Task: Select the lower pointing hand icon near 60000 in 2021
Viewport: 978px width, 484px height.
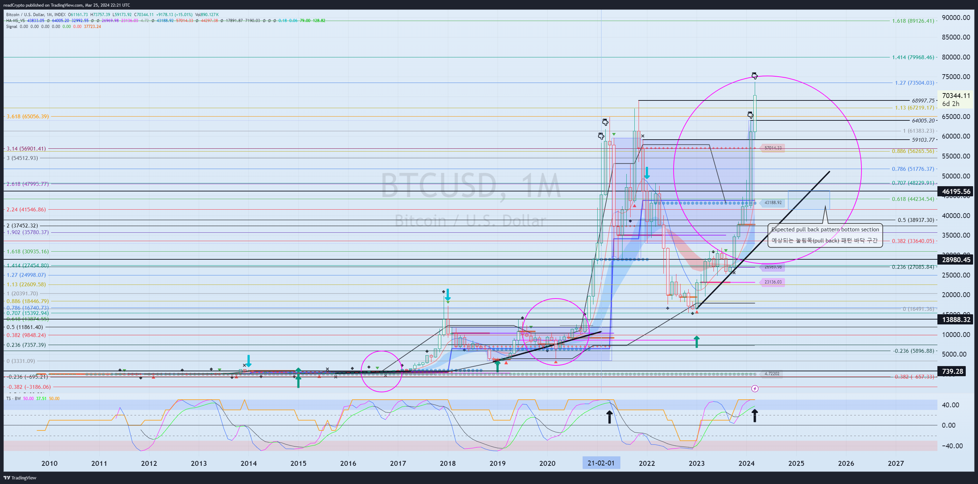Action: [601, 136]
